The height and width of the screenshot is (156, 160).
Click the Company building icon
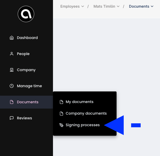12,70
